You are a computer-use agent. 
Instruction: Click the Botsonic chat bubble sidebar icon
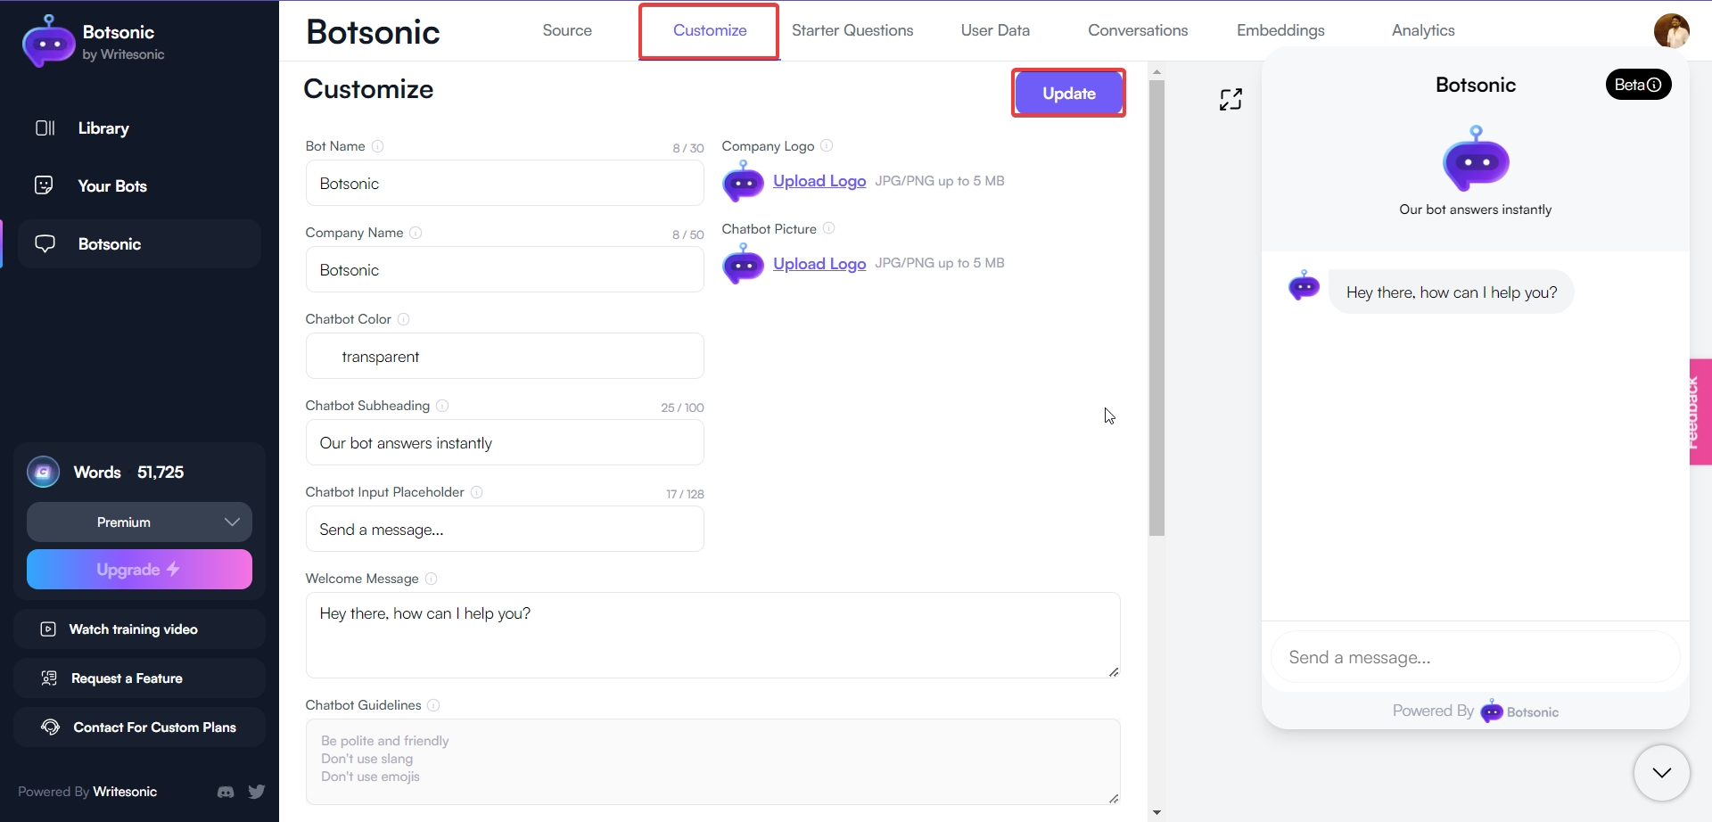tap(45, 243)
